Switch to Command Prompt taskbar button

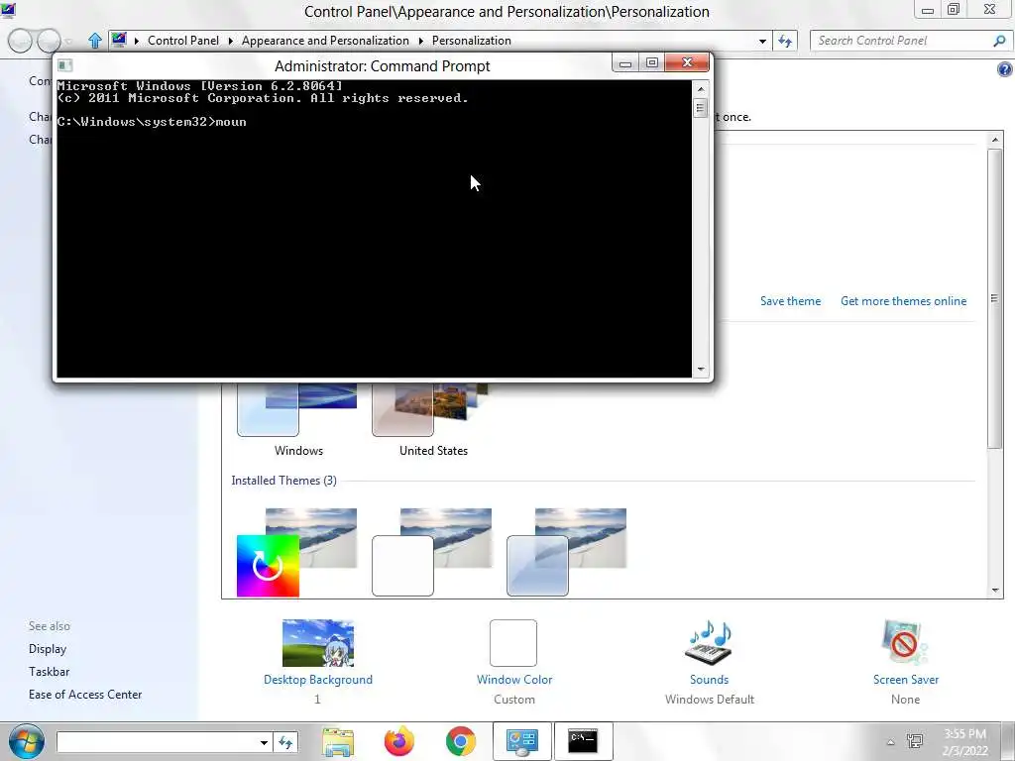583,741
